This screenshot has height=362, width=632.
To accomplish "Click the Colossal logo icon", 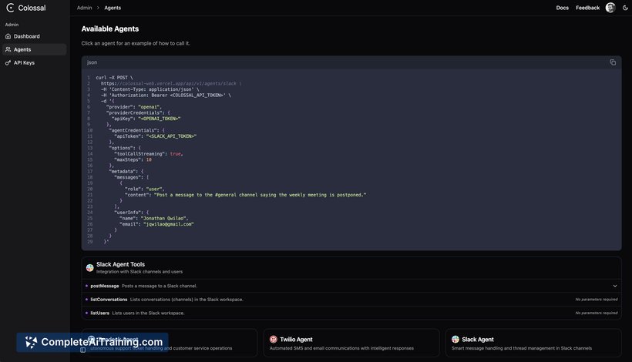I will tap(10, 8).
